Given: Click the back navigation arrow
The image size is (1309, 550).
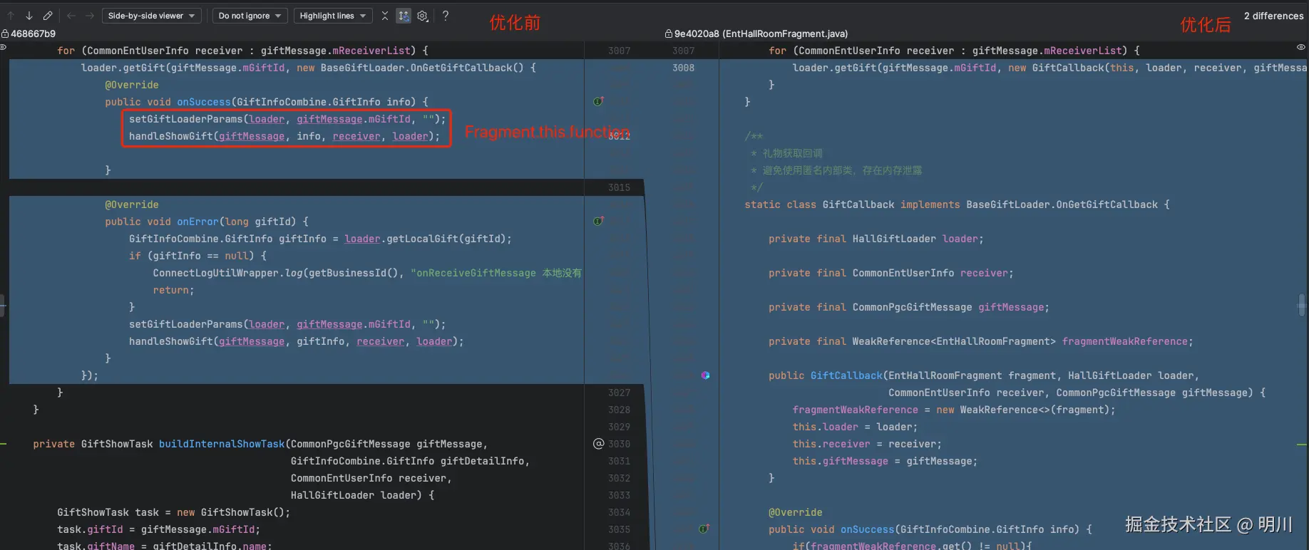Looking at the screenshot, I should (71, 16).
